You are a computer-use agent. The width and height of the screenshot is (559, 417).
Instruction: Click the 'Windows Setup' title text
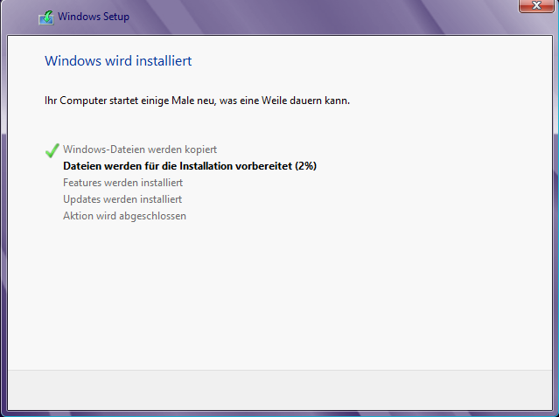tap(94, 17)
